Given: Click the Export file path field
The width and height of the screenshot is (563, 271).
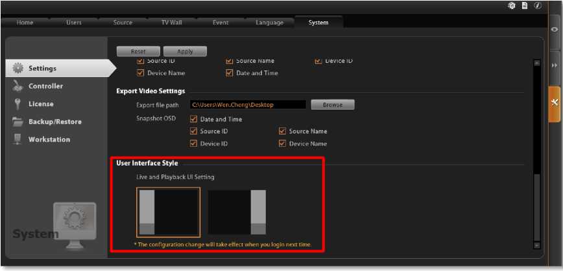Looking at the screenshot, I should point(248,105).
